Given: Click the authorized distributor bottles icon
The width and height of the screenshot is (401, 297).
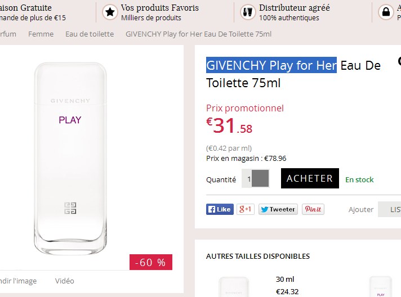Looking at the screenshot, I should point(247,12).
